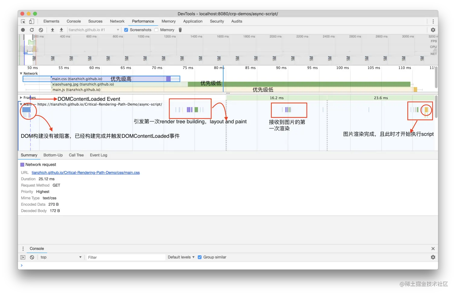The height and width of the screenshot is (295, 456).
Task: Open capture settings gear in Performance toolbar
Action: tap(433, 30)
